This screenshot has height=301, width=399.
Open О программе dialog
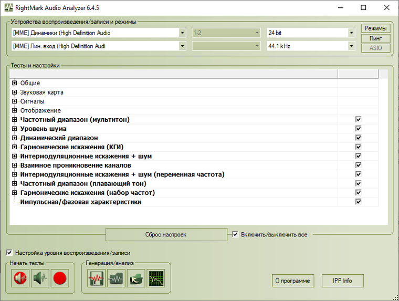pos(293,281)
